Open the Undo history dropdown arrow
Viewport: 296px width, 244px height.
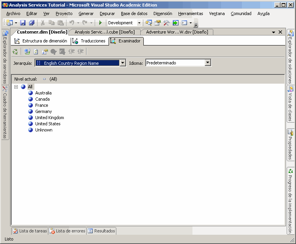pyautogui.click(x=78, y=23)
